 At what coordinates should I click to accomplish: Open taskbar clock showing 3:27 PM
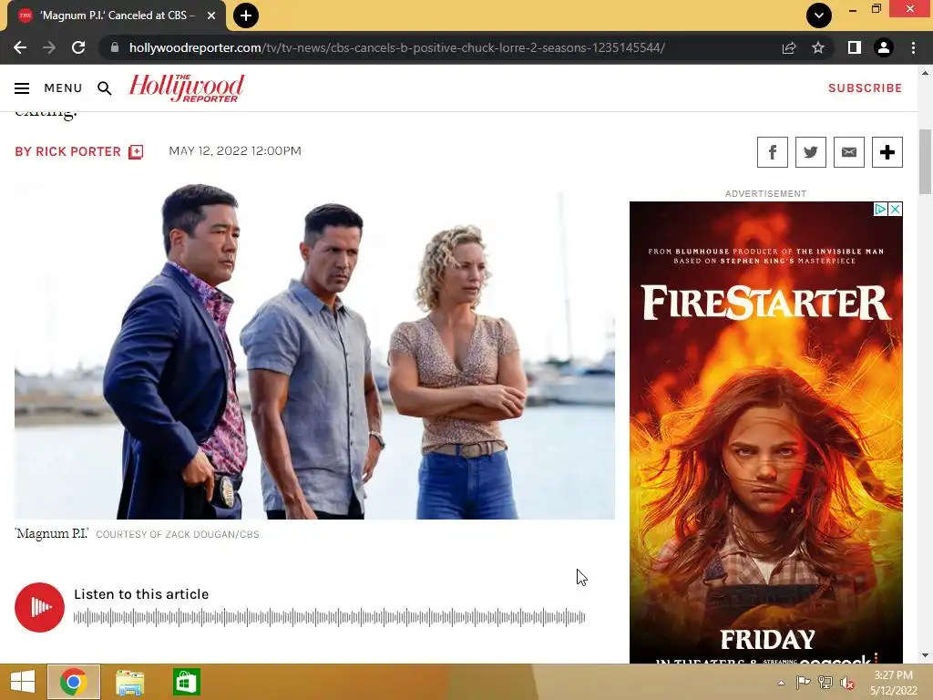click(894, 683)
